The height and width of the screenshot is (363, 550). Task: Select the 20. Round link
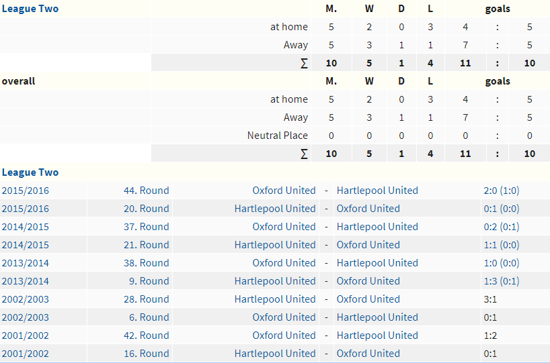click(147, 209)
